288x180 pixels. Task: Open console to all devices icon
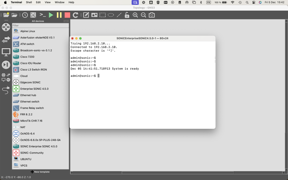42,15
